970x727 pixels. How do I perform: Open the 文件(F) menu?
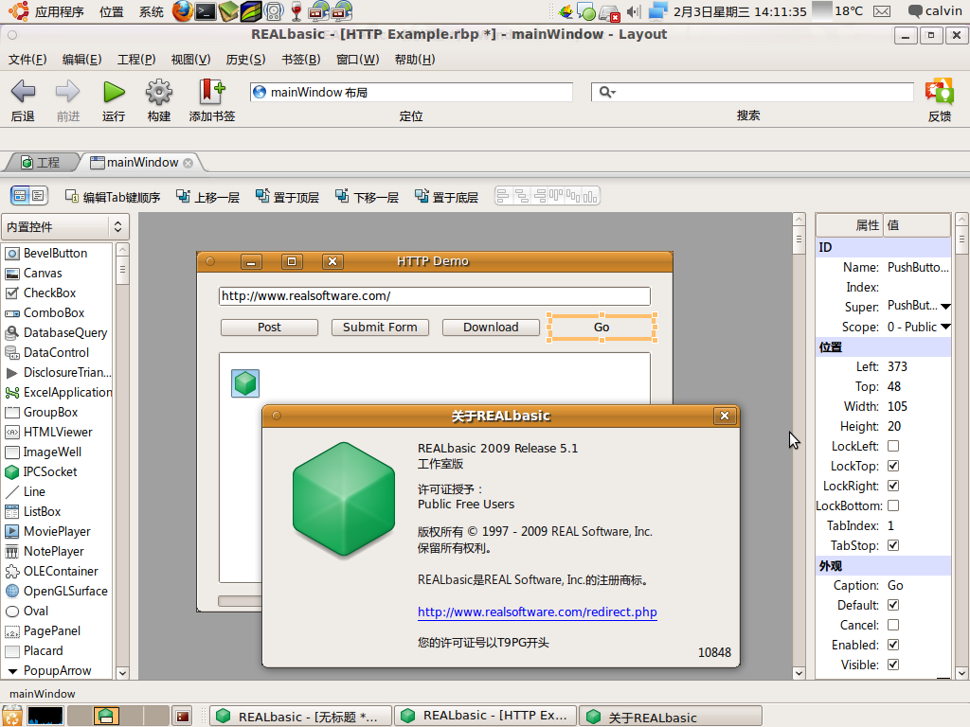(27, 60)
